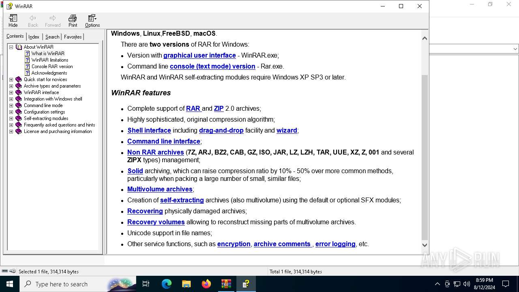The width and height of the screenshot is (519, 292).
Task: Open the 'graphical user interface' link
Action: [199, 56]
